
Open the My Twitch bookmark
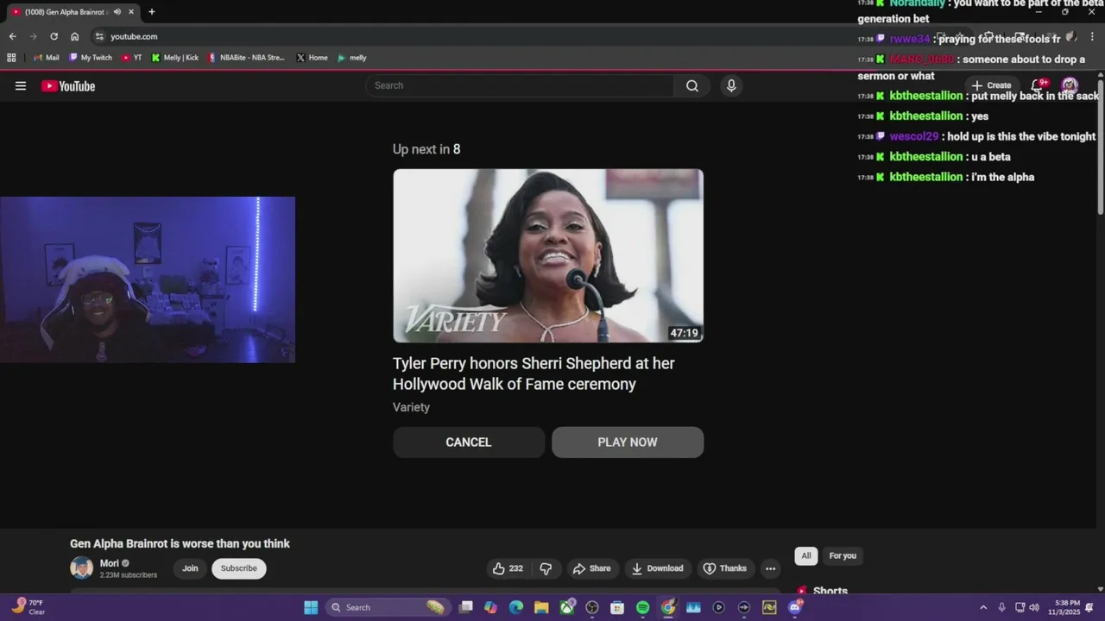tap(91, 58)
